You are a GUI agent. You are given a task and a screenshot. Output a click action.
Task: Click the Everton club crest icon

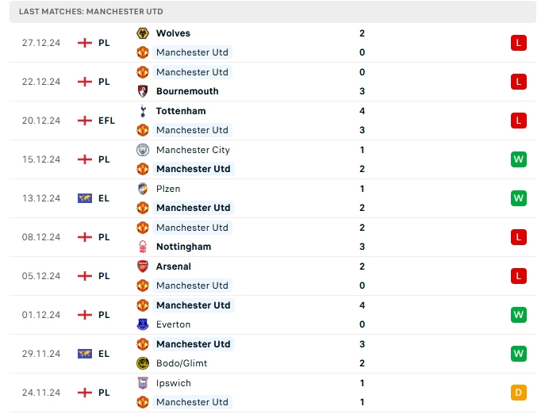(x=143, y=324)
